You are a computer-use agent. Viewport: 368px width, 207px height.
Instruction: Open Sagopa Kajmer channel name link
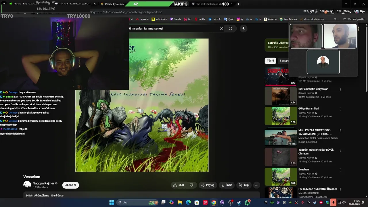pyautogui.click(x=44, y=183)
